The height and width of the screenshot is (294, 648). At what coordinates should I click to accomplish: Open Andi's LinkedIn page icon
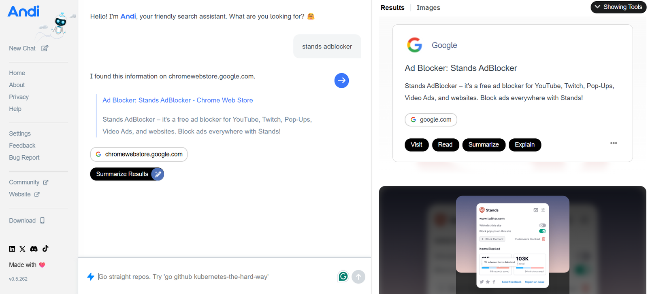(x=12, y=249)
